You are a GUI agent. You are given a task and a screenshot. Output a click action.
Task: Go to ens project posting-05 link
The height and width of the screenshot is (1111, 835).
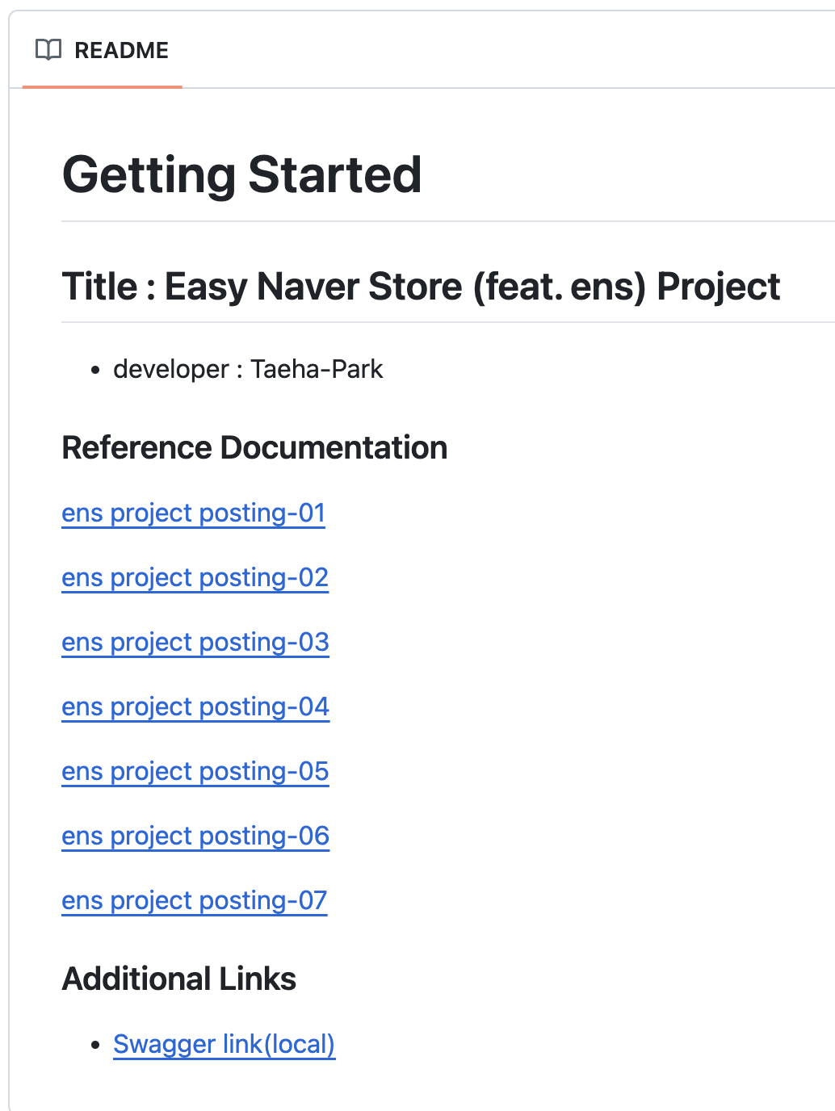pos(195,772)
